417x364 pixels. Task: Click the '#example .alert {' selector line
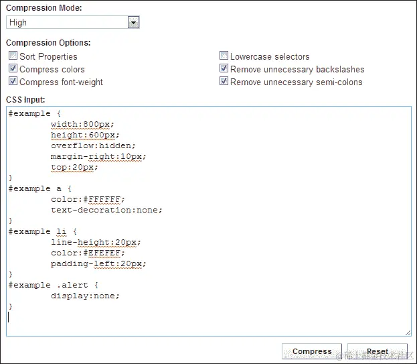(x=53, y=285)
